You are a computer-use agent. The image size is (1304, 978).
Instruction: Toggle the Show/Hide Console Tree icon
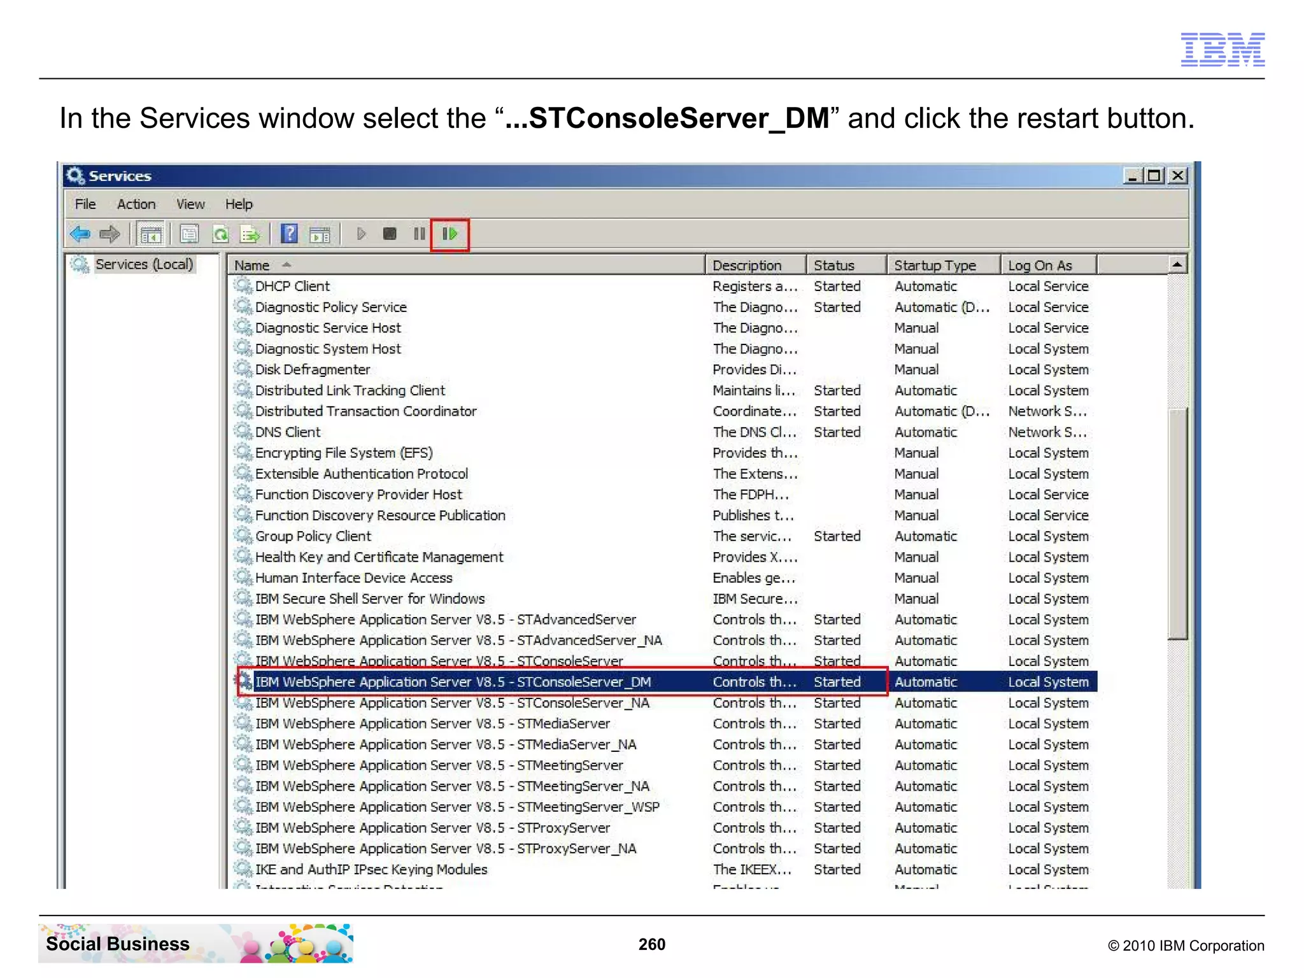pyautogui.click(x=151, y=234)
